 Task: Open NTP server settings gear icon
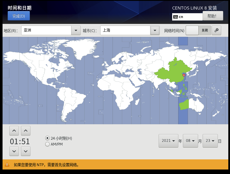pyautogui.click(x=216, y=30)
